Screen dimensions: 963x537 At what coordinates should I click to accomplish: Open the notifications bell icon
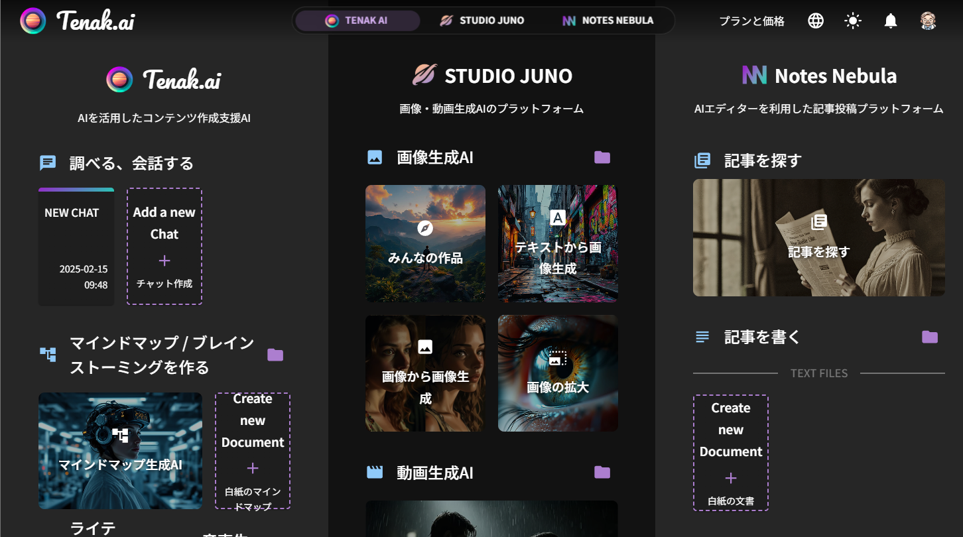click(x=891, y=20)
